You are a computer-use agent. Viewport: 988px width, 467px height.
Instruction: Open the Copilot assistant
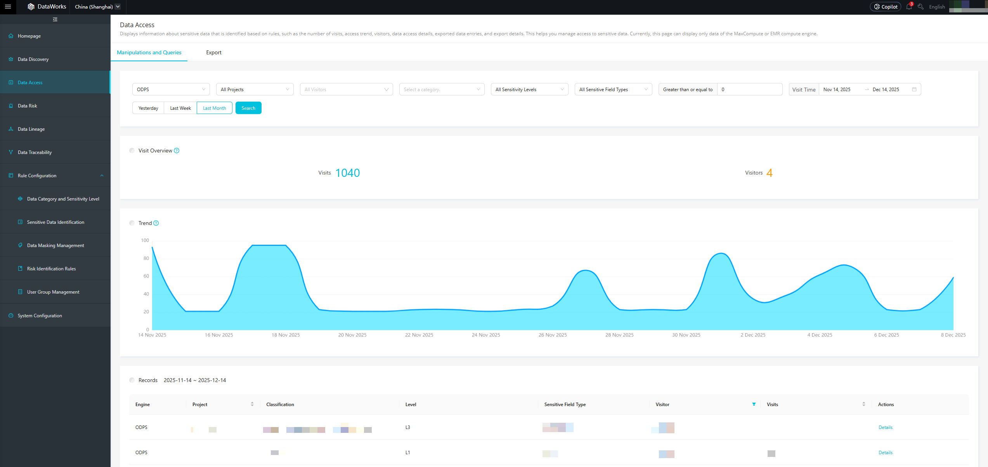pyautogui.click(x=886, y=7)
